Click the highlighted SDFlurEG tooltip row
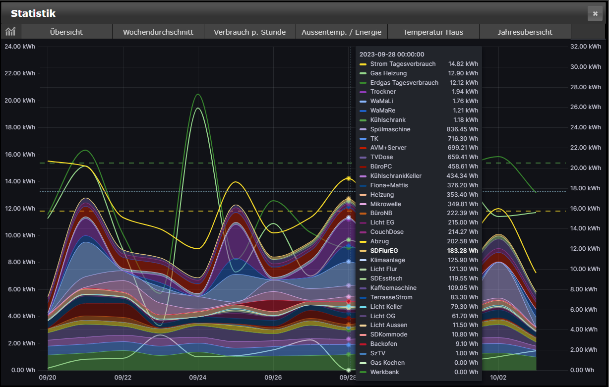 point(384,251)
